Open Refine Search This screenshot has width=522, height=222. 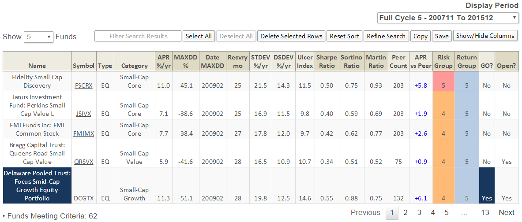click(x=386, y=36)
